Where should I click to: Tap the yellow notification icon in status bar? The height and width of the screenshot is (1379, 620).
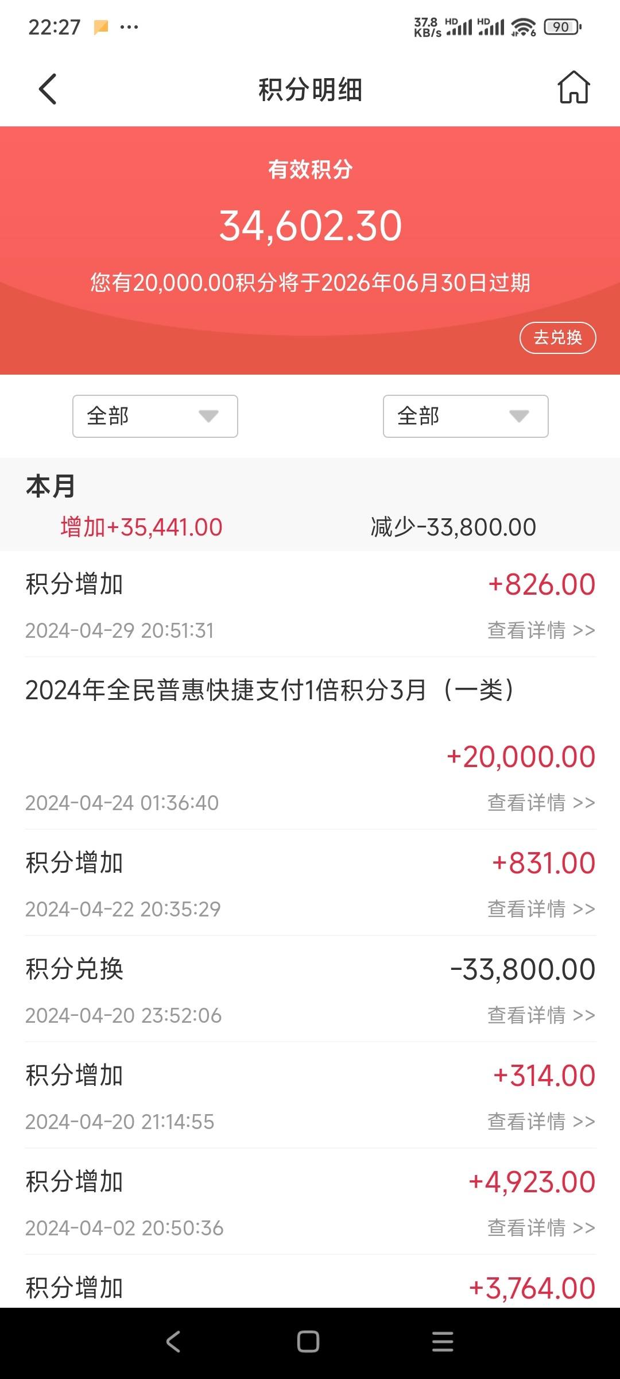[101, 27]
